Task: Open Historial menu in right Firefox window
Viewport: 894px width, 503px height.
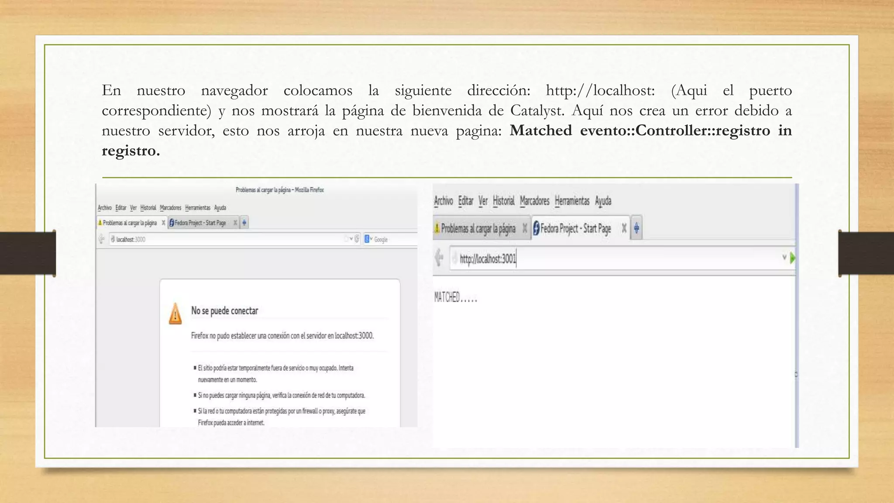Action: tap(504, 201)
